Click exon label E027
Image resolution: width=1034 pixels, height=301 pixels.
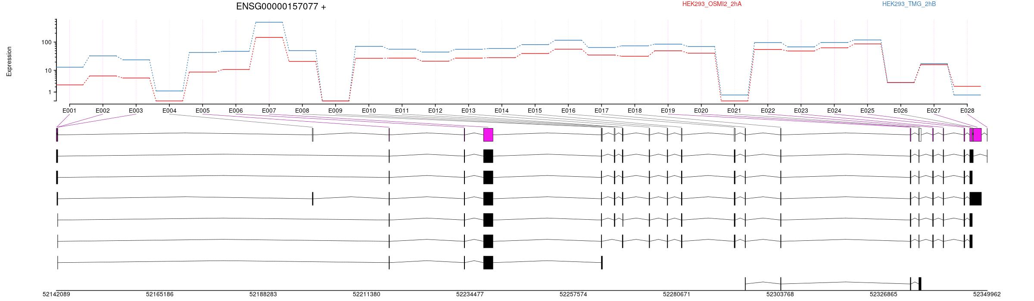tap(934, 111)
